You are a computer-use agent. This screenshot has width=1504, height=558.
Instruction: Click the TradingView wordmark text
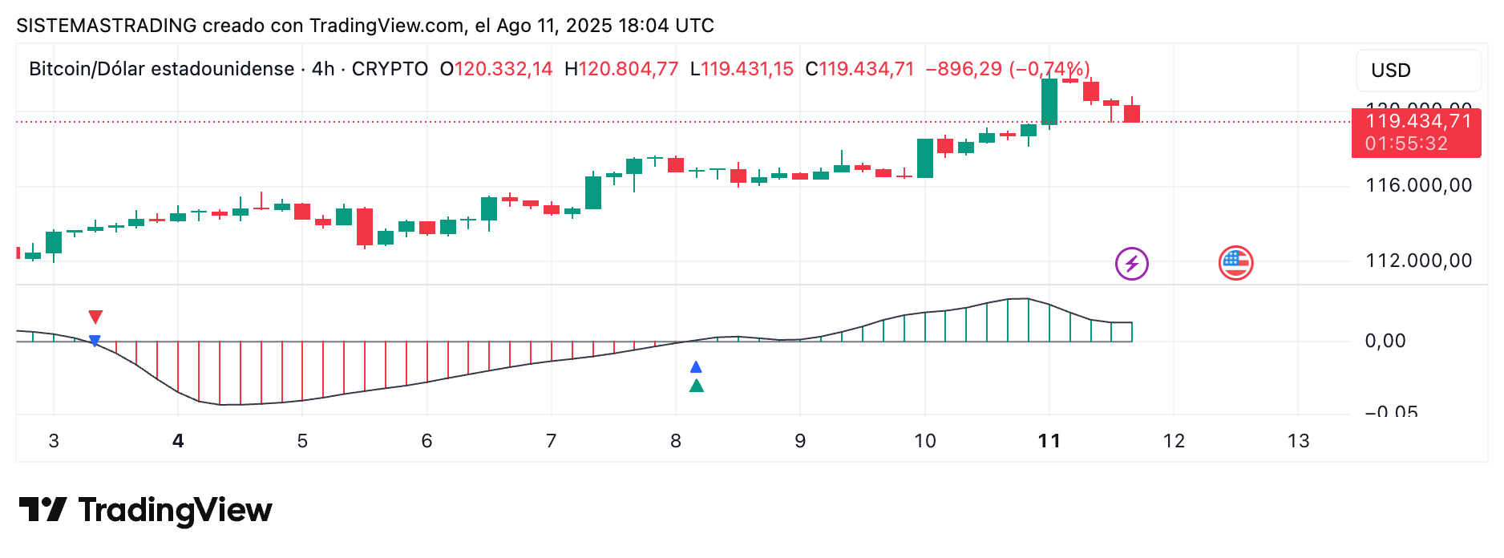(175, 510)
